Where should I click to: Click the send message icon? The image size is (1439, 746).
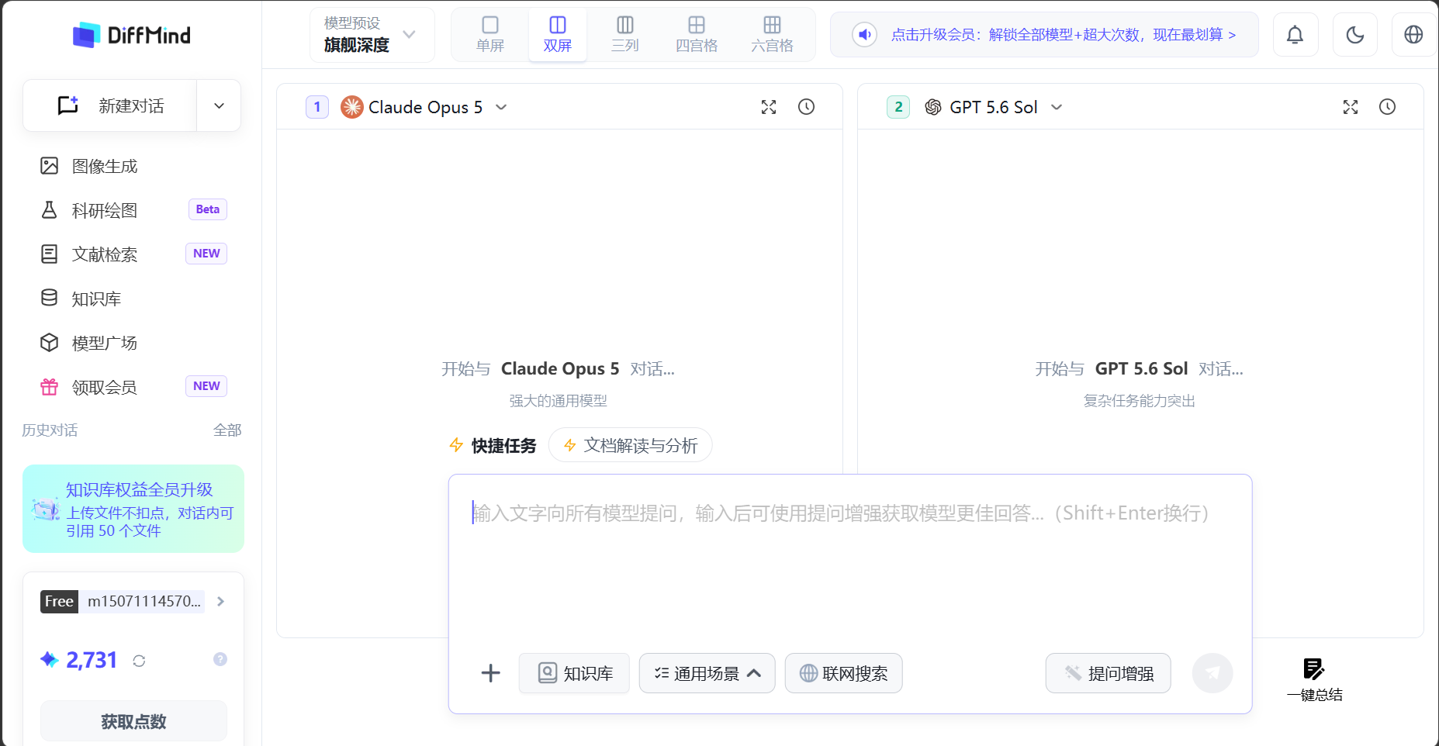[x=1212, y=673]
